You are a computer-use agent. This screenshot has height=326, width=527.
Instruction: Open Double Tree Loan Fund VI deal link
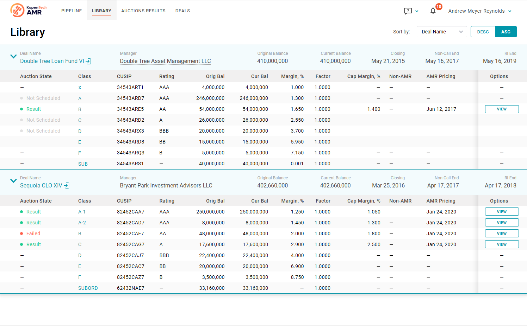point(55,61)
